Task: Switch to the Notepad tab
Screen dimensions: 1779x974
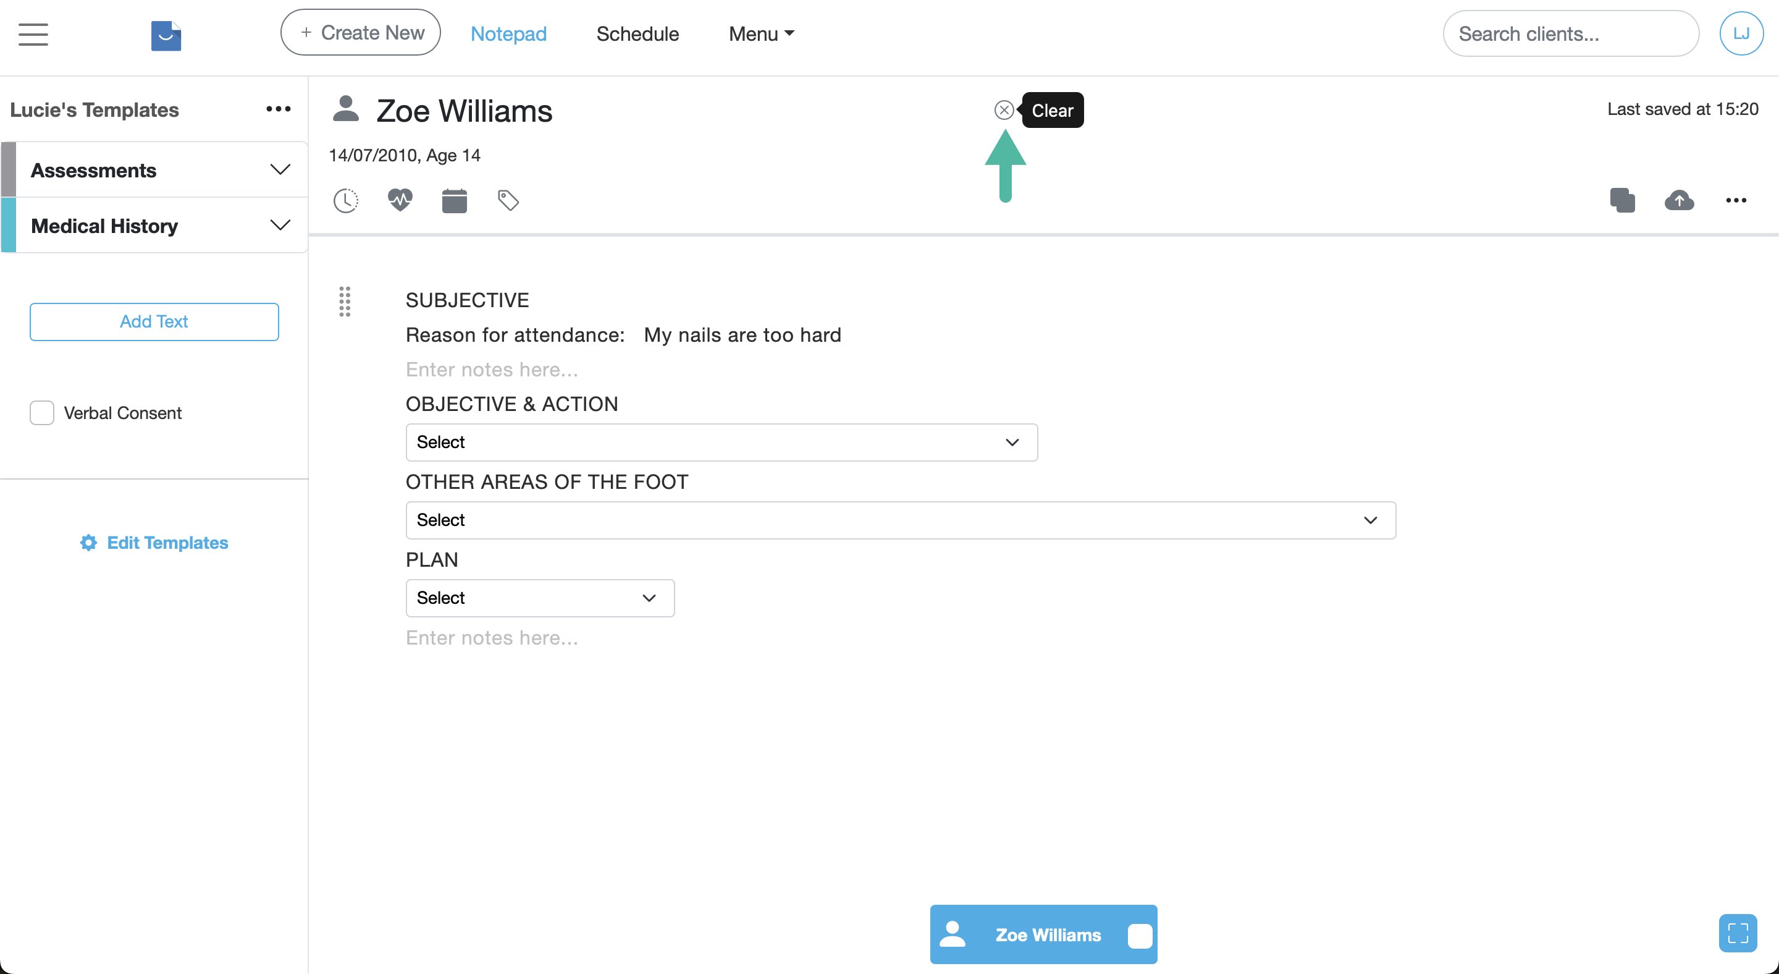Action: (x=508, y=33)
